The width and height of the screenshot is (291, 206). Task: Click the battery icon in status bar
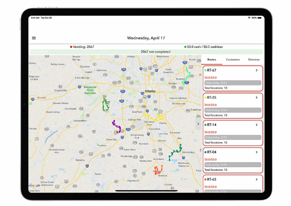pyautogui.click(x=260, y=18)
